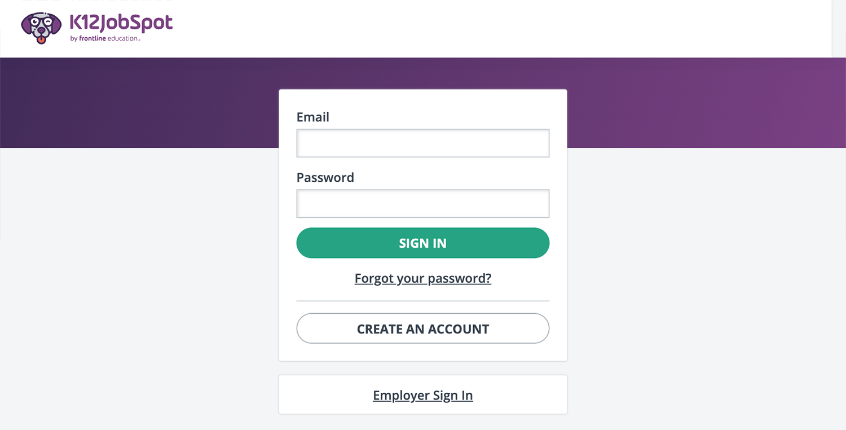Follow the Employer Sign In link

(x=423, y=395)
